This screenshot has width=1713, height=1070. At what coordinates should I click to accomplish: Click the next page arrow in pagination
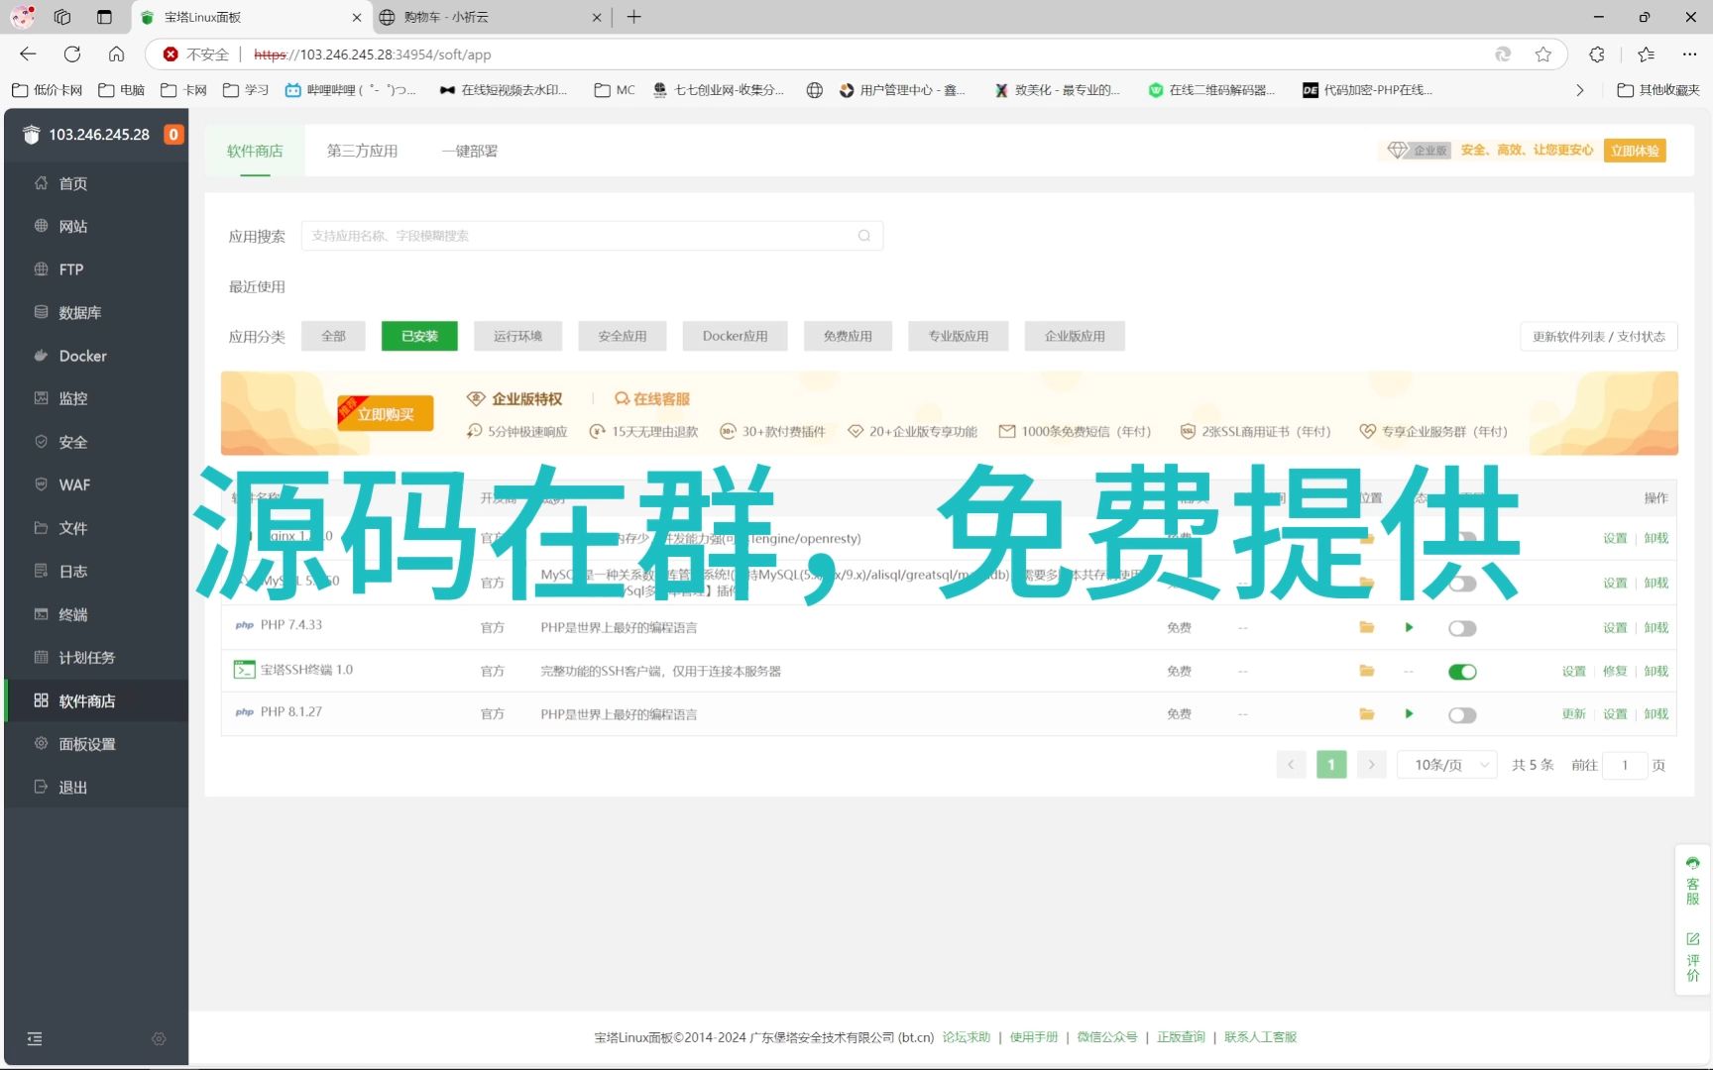[1371, 764]
